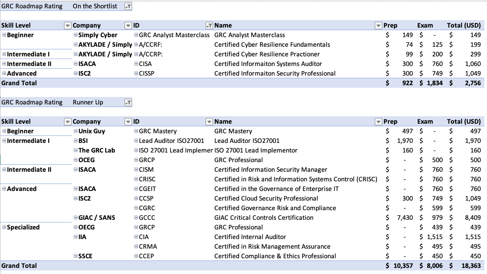Collapse the IIA company group
This screenshot has height=274, width=487.
click(x=75, y=237)
